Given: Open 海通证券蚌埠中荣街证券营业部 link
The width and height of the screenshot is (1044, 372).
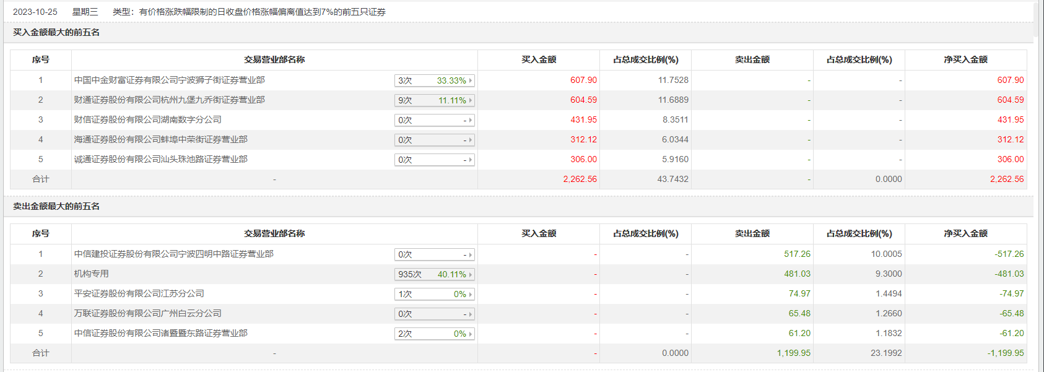Looking at the screenshot, I should tap(161, 139).
